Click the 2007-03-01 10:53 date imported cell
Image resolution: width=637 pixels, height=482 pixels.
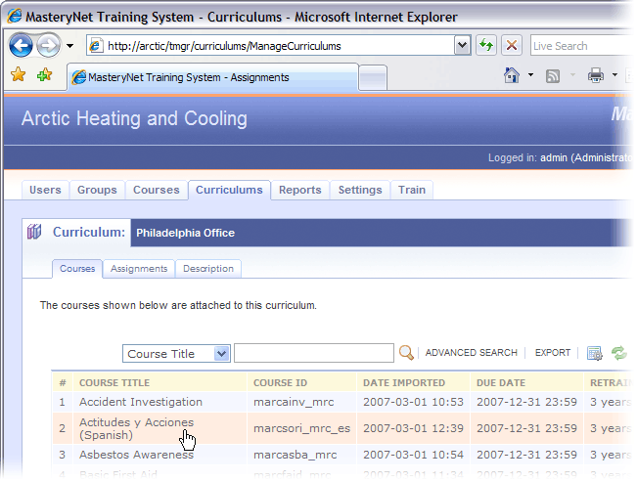[413, 402]
